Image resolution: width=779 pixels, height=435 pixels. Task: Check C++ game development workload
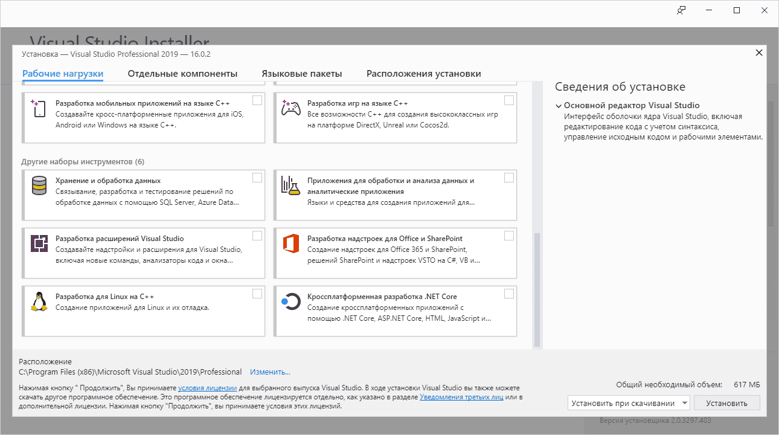[509, 100]
